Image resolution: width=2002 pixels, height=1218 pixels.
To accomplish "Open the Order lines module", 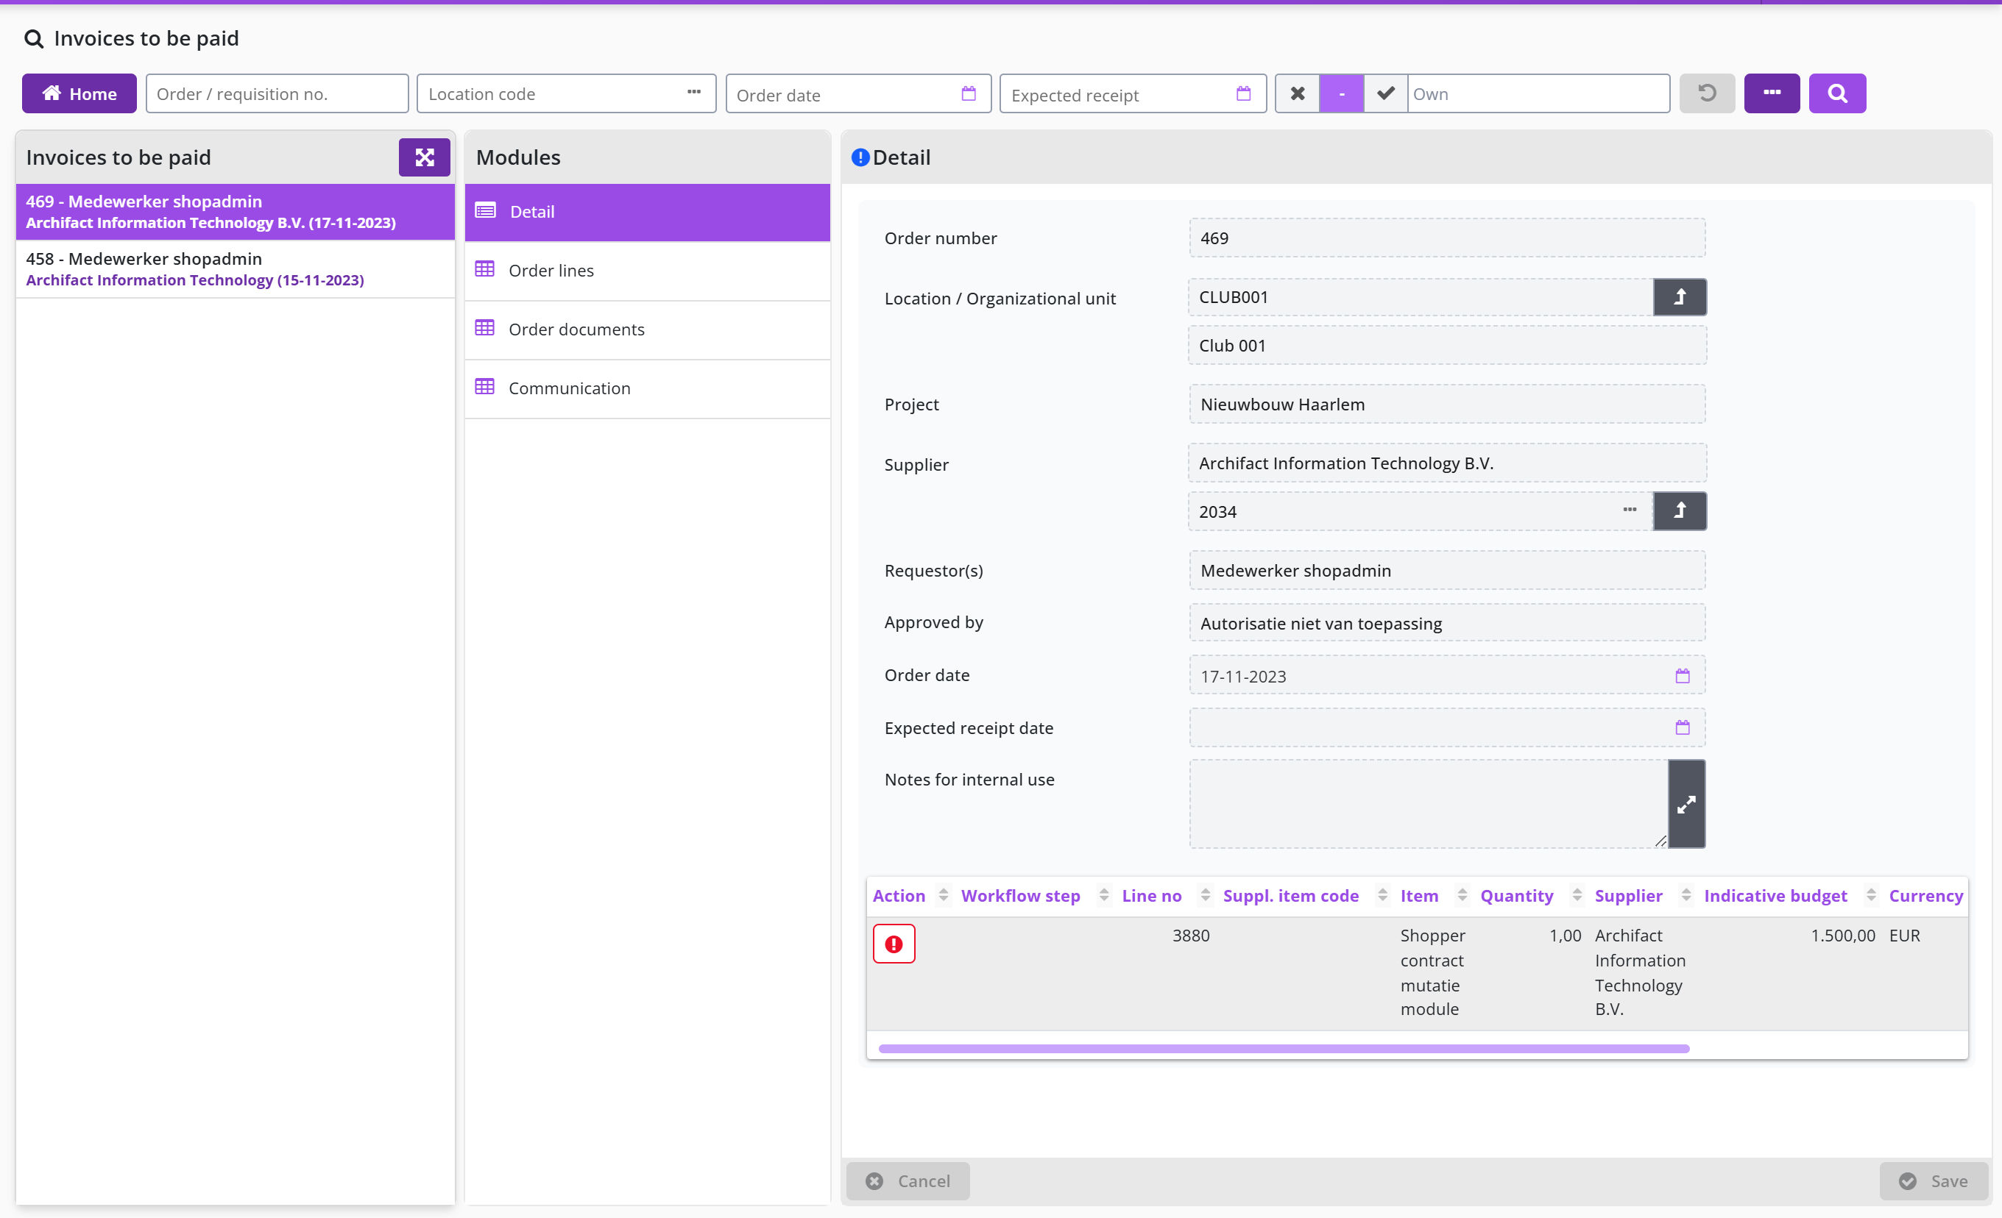I will [648, 271].
